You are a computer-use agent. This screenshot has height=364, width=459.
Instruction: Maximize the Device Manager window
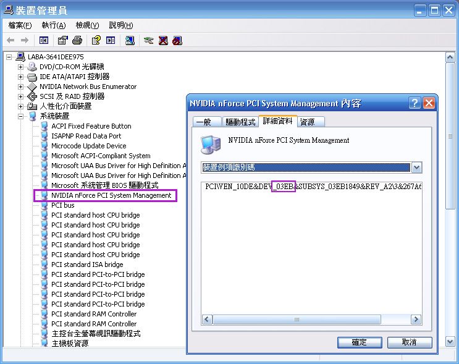click(x=435, y=11)
